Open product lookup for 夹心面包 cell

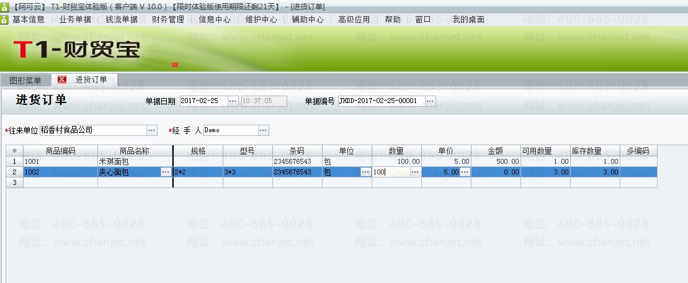point(166,172)
